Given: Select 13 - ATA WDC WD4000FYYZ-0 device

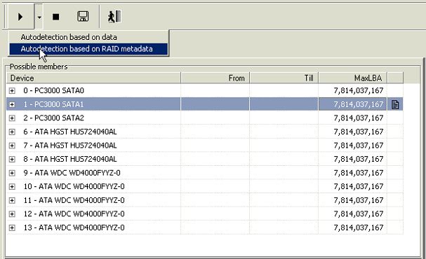Looking at the screenshot, I should (x=74, y=227).
